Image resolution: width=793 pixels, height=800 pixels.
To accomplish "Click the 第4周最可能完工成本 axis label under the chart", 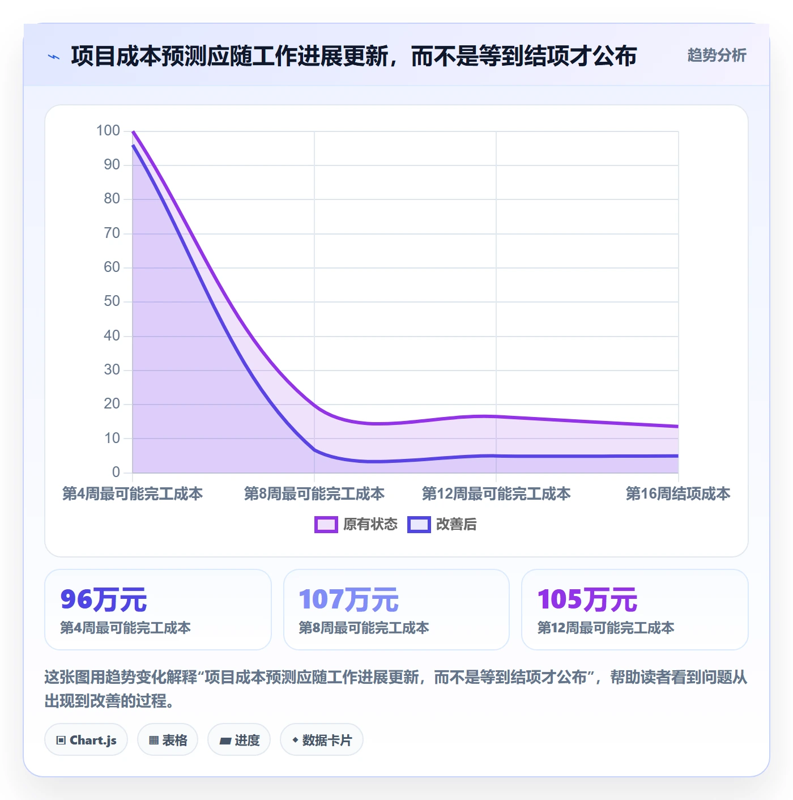I will click(133, 494).
